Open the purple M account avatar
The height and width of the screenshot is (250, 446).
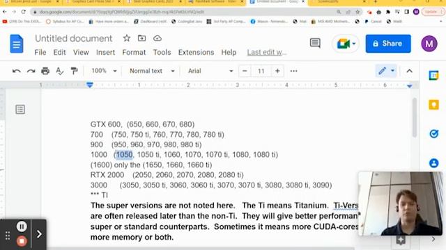click(429, 44)
